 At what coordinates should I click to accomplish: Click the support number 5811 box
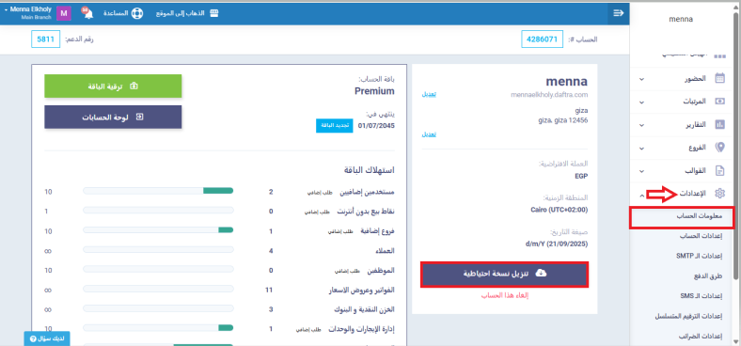(x=46, y=39)
